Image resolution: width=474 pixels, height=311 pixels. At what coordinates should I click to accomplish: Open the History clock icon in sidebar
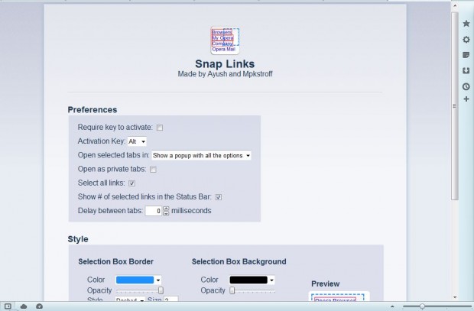tap(466, 87)
